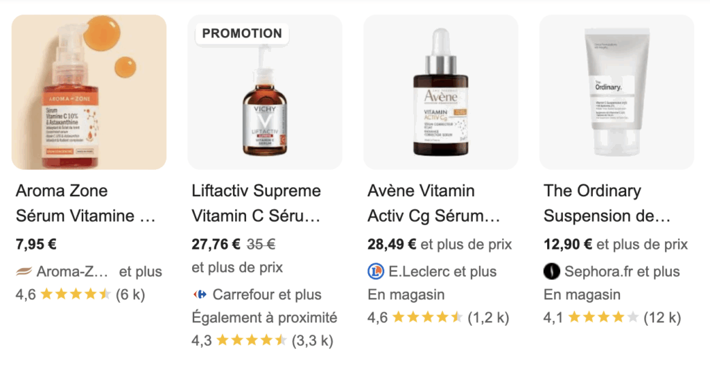Open the Aroma Zone serum product image
This screenshot has width=710, height=377.
(x=89, y=92)
